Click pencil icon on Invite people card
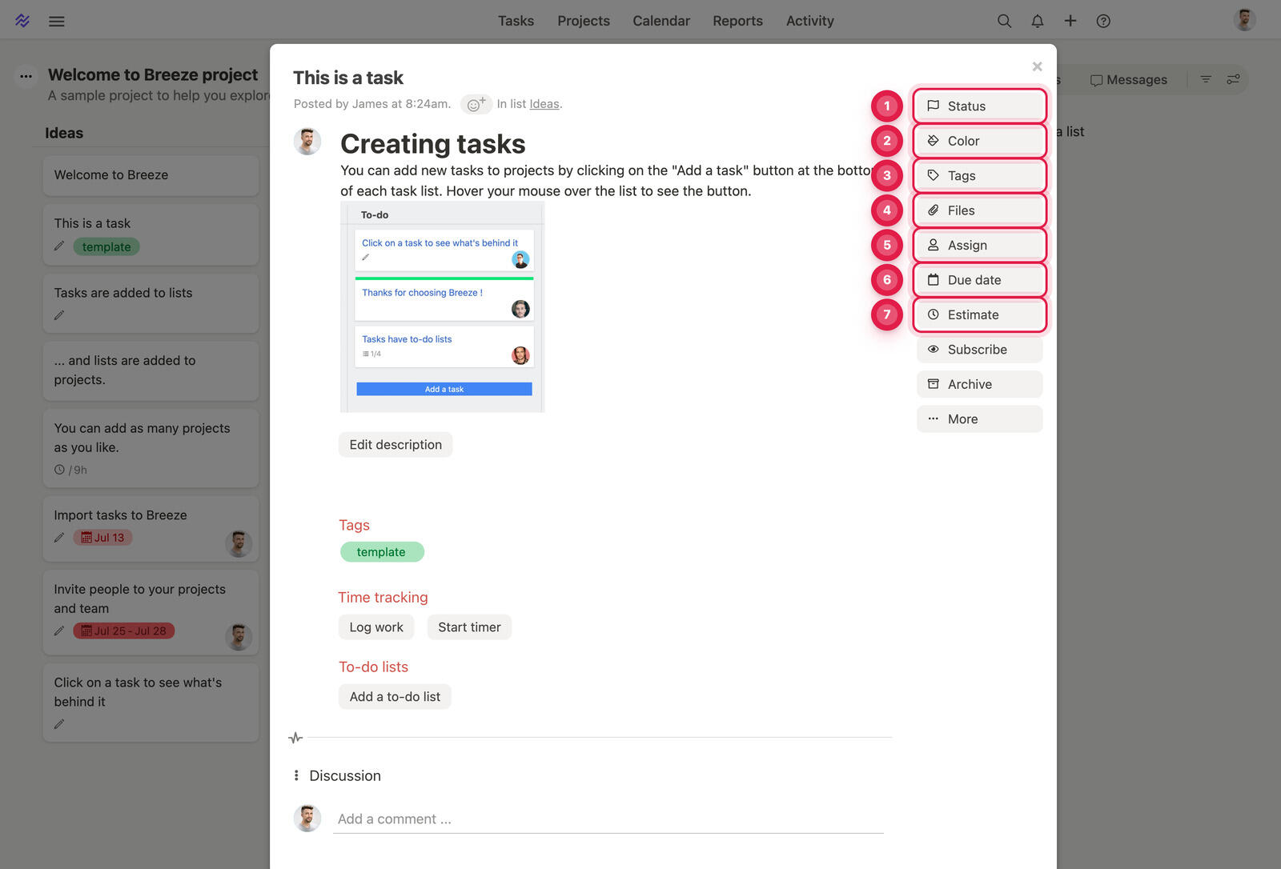 59,631
